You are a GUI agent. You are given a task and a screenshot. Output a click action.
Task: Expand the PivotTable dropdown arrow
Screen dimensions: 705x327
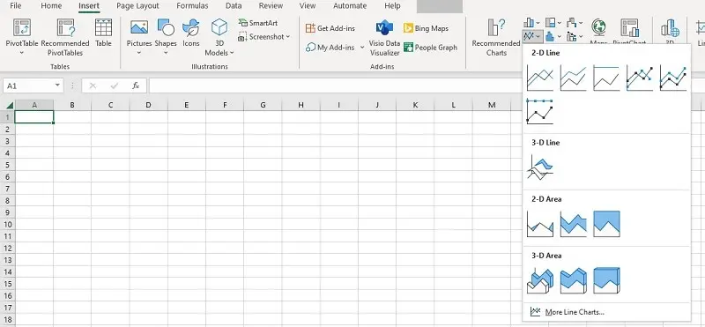[21, 53]
